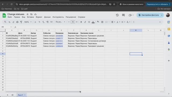Open the fill color picker

click(98, 22)
